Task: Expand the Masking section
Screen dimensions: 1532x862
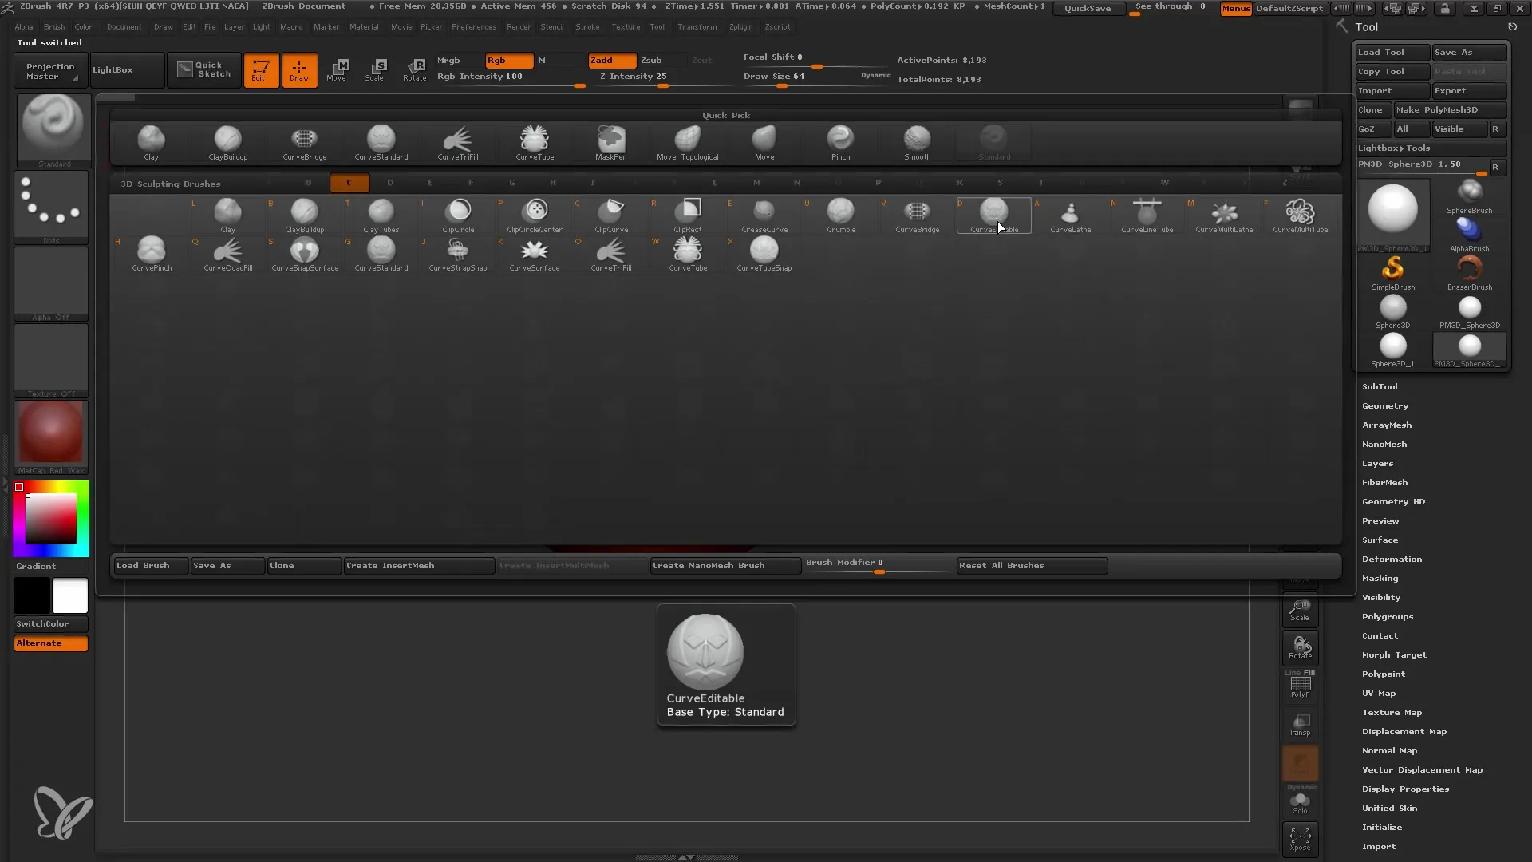Action: tap(1380, 578)
